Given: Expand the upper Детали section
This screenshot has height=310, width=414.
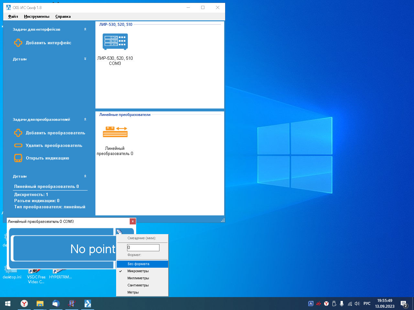Looking at the screenshot, I should coord(85,59).
